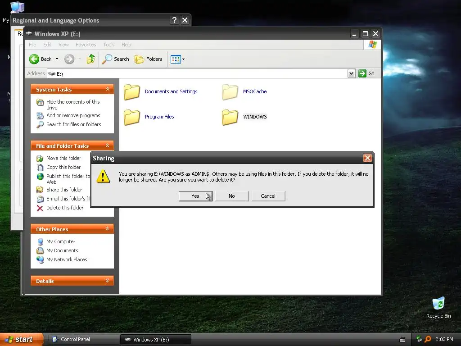461x346 pixels.
Task: Click the keyboard icon in the taskbar
Action: 402,340
